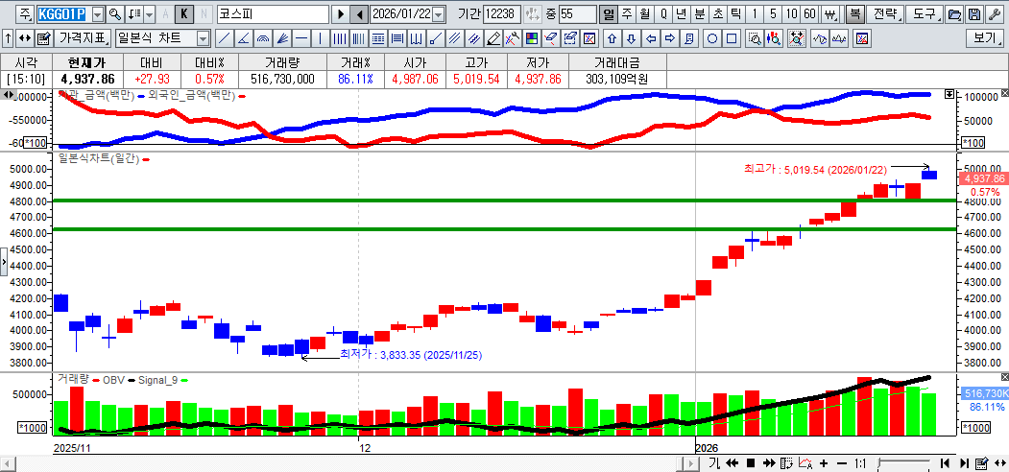Open chart settings with the wrench icon

click(994, 14)
